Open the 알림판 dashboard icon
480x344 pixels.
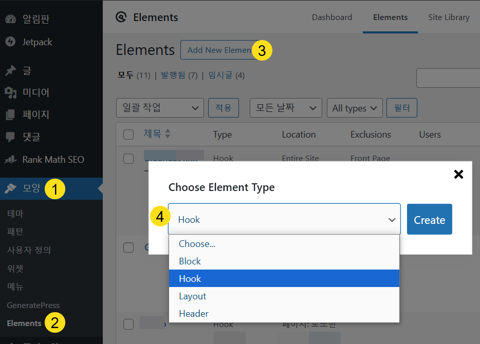[x=11, y=18]
